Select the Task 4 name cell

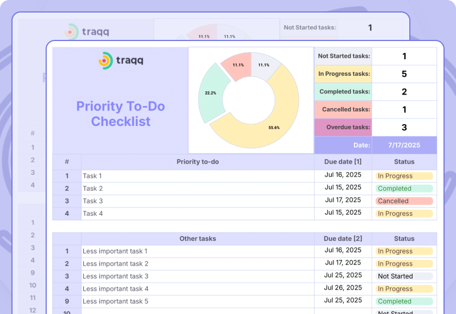coord(198,214)
